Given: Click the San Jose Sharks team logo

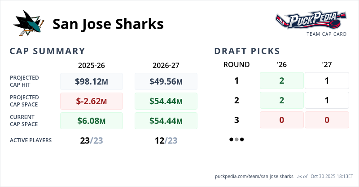Looking at the screenshot, I should (29, 22).
